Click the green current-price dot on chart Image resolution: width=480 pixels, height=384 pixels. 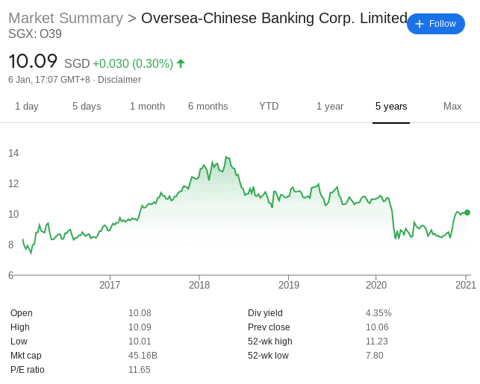(467, 213)
